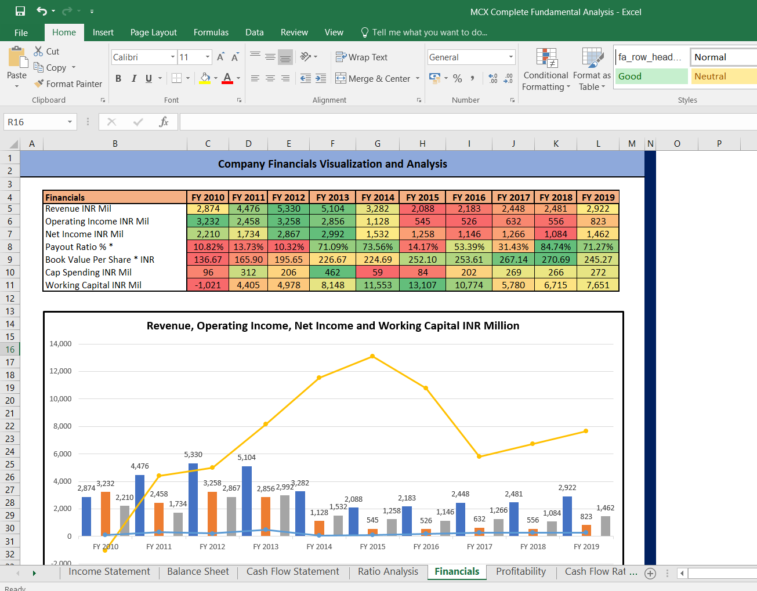The height and width of the screenshot is (591, 757).
Task: Decrease decimal places
Action: (x=508, y=78)
